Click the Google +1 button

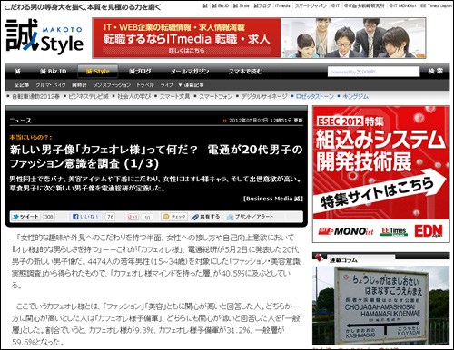click(x=133, y=217)
